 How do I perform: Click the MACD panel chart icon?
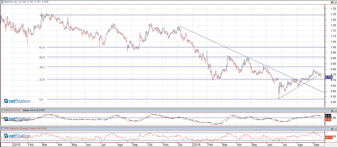[2, 110]
